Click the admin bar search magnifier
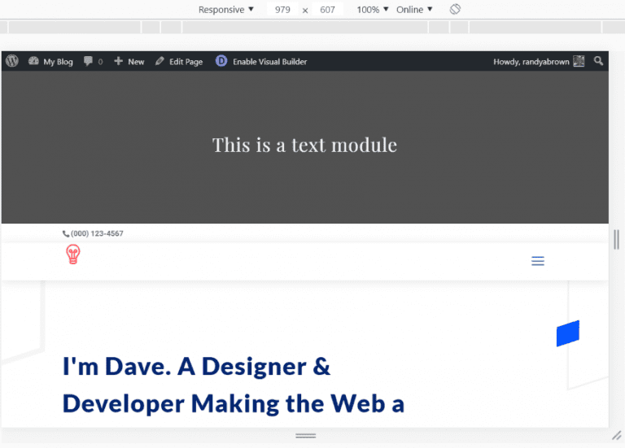 click(599, 61)
